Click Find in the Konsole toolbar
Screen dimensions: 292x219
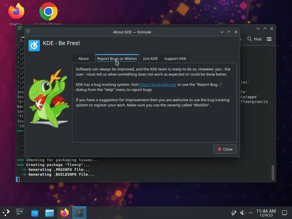point(254,39)
